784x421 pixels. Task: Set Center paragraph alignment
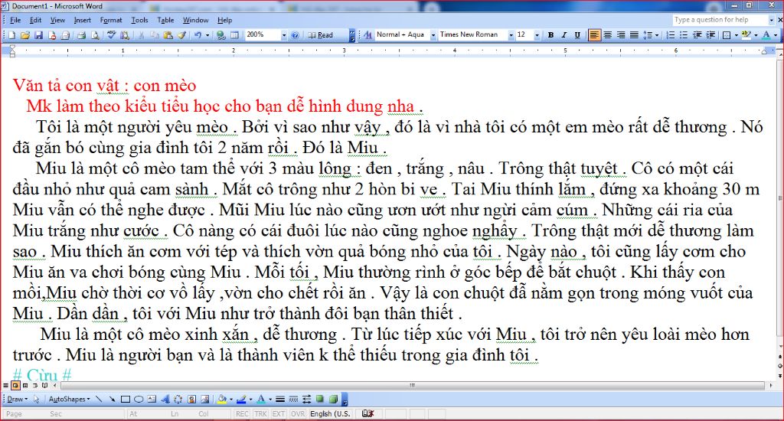(x=607, y=35)
